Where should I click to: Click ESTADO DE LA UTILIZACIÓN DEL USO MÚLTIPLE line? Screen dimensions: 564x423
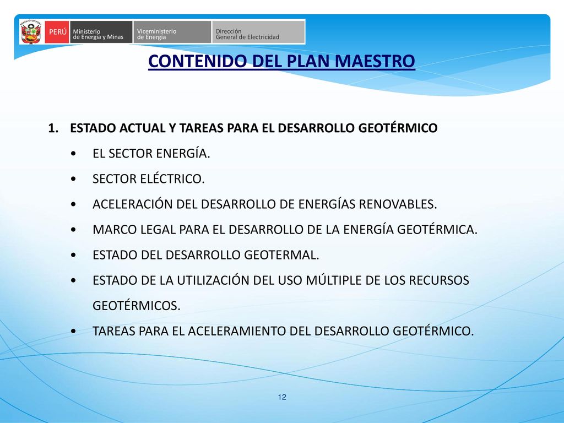(x=280, y=280)
